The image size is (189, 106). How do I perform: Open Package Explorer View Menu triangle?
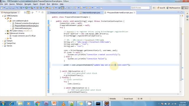(36, 12)
